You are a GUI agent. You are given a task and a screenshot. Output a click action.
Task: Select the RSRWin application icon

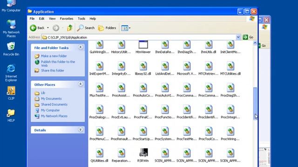[143, 153]
